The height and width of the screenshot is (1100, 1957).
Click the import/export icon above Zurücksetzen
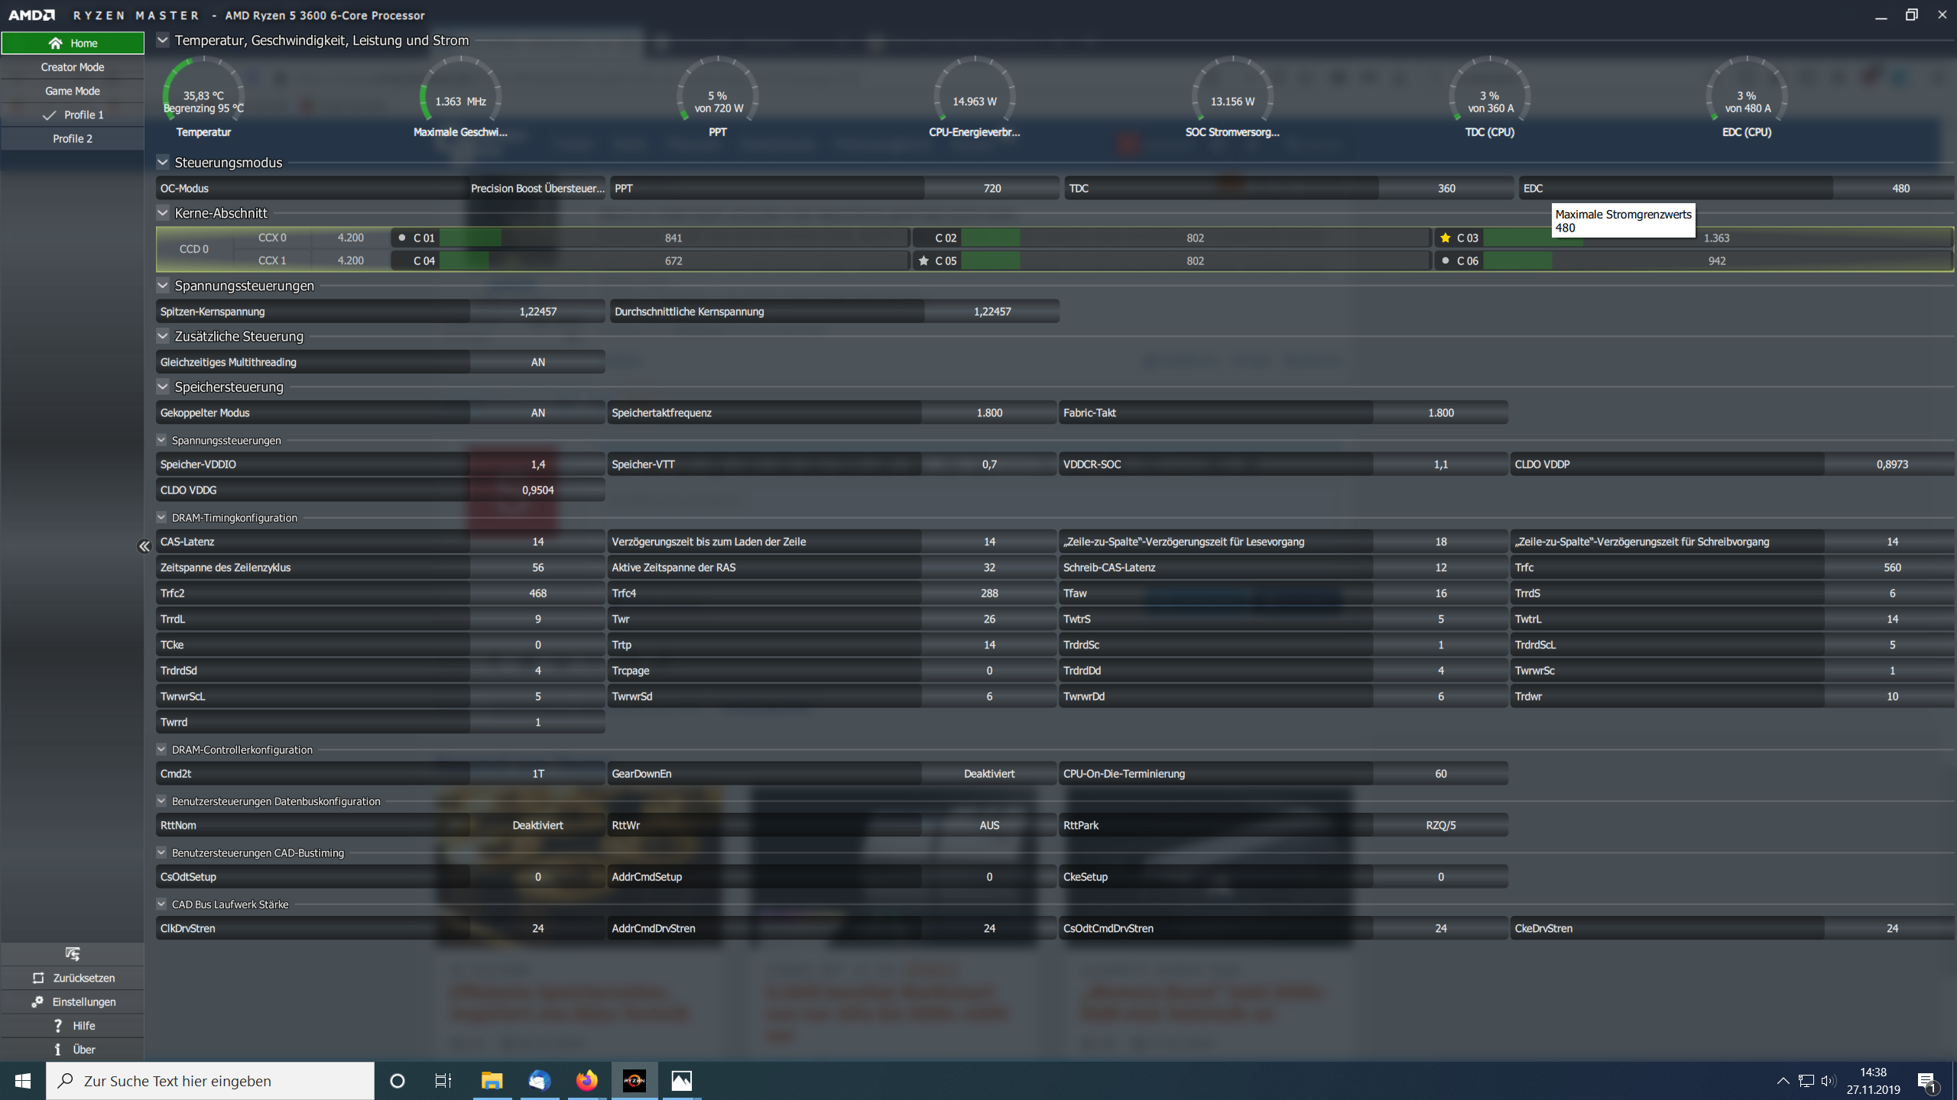click(x=73, y=954)
